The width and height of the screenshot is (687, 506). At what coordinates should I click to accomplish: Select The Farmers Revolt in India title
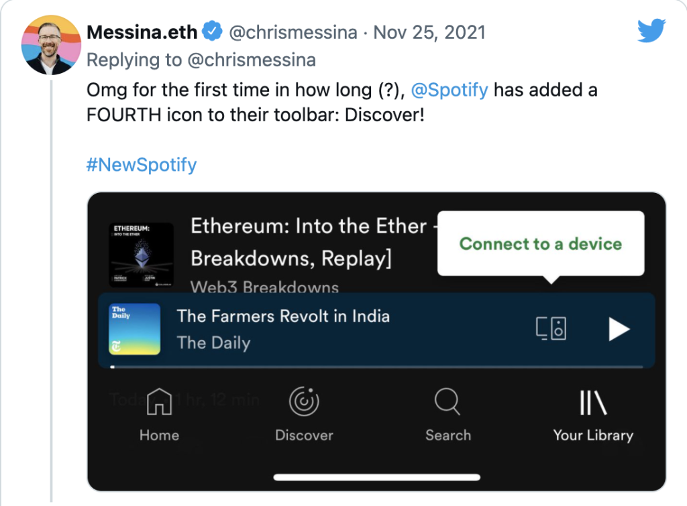click(283, 316)
